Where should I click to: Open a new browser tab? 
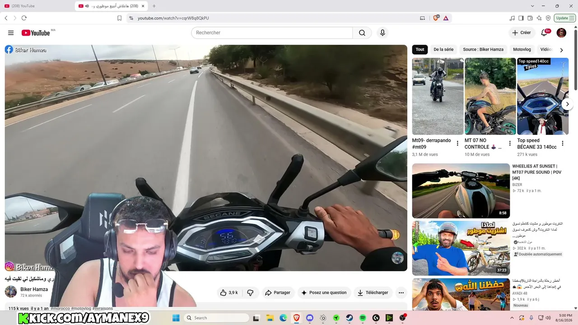coord(154,6)
